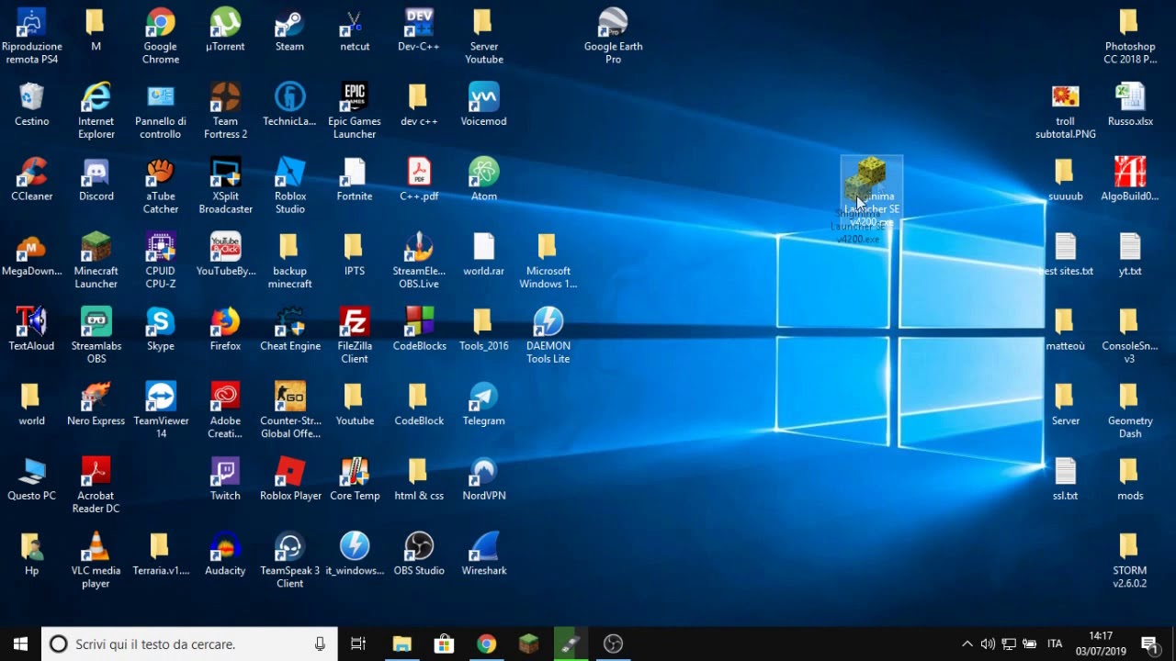Select the Shiginima Launcher SE exe file

tap(872, 193)
